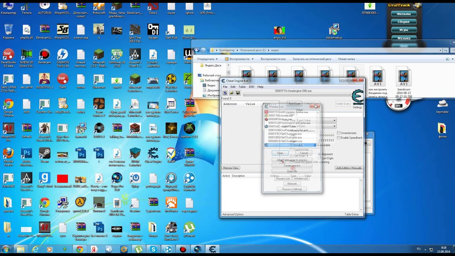The width and height of the screenshot is (455, 256).
Task: Click Воспроизвести все in Explorer toolbar
Action: coord(273,59)
